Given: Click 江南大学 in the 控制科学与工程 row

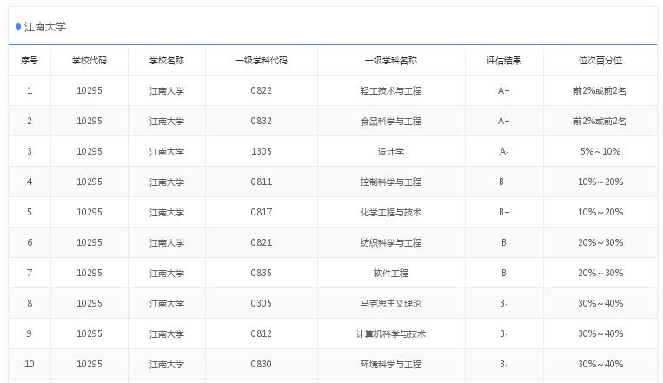Looking at the screenshot, I should tap(167, 182).
